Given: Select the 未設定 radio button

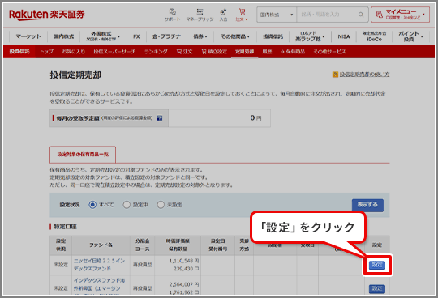Looking at the screenshot, I should tap(161, 205).
